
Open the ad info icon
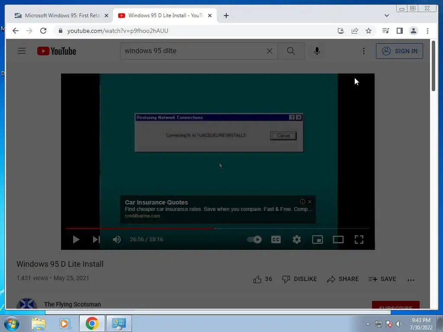click(x=302, y=201)
